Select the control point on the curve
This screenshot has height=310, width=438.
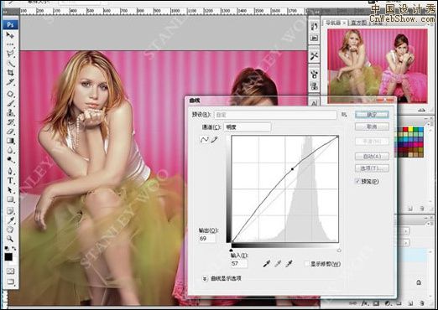293,169
